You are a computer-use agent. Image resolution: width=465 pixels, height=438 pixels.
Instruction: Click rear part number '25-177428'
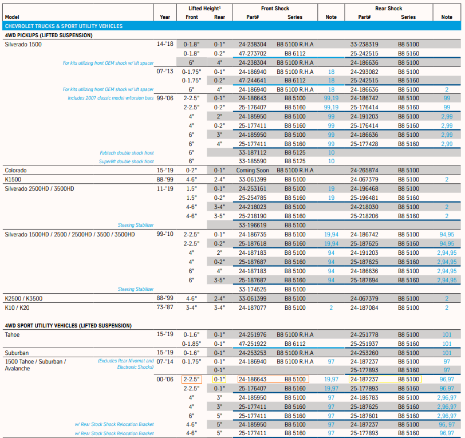click(x=364, y=144)
